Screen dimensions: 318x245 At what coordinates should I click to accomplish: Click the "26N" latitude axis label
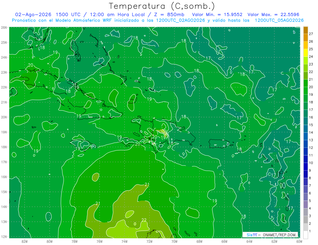tap(4, 27)
